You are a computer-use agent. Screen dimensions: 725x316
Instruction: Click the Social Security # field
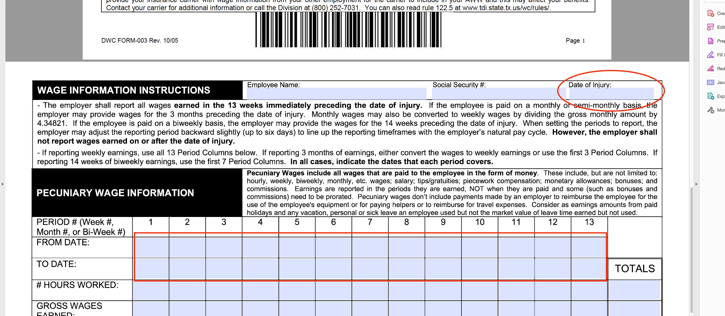499,93
